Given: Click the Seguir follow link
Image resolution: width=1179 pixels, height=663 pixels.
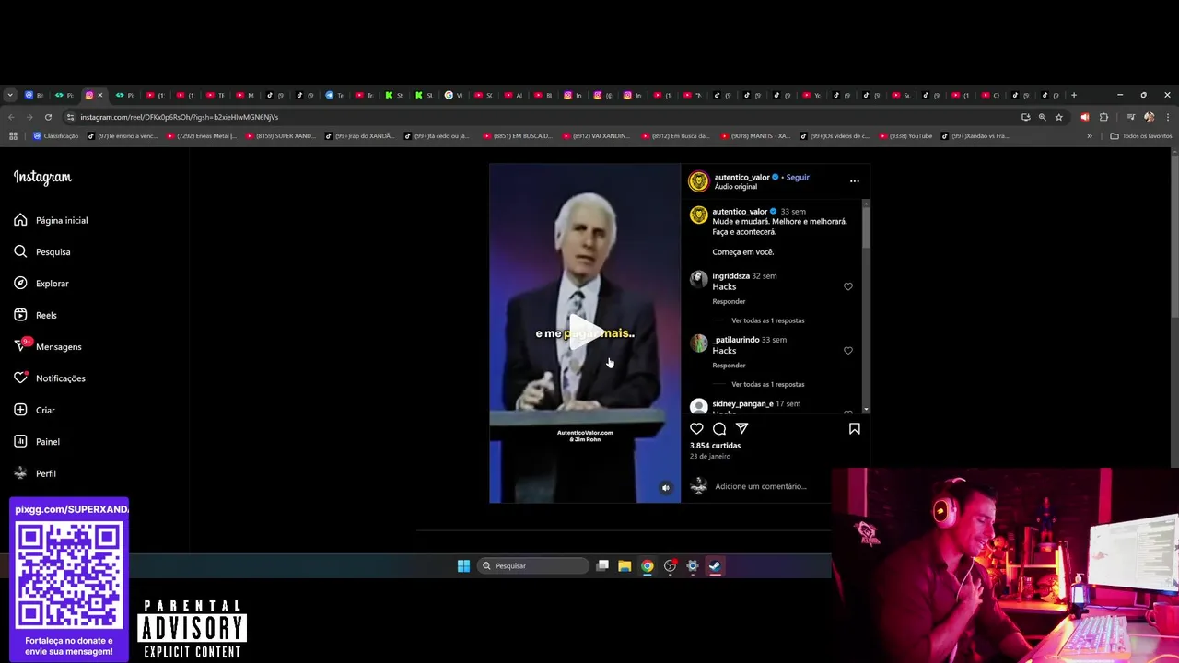Looking at the screenshot, I should coord(798,177).
